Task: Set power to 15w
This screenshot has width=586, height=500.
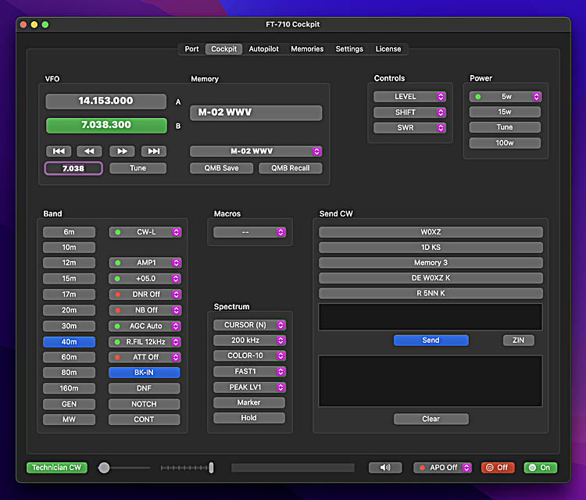Action: point(505,112)
